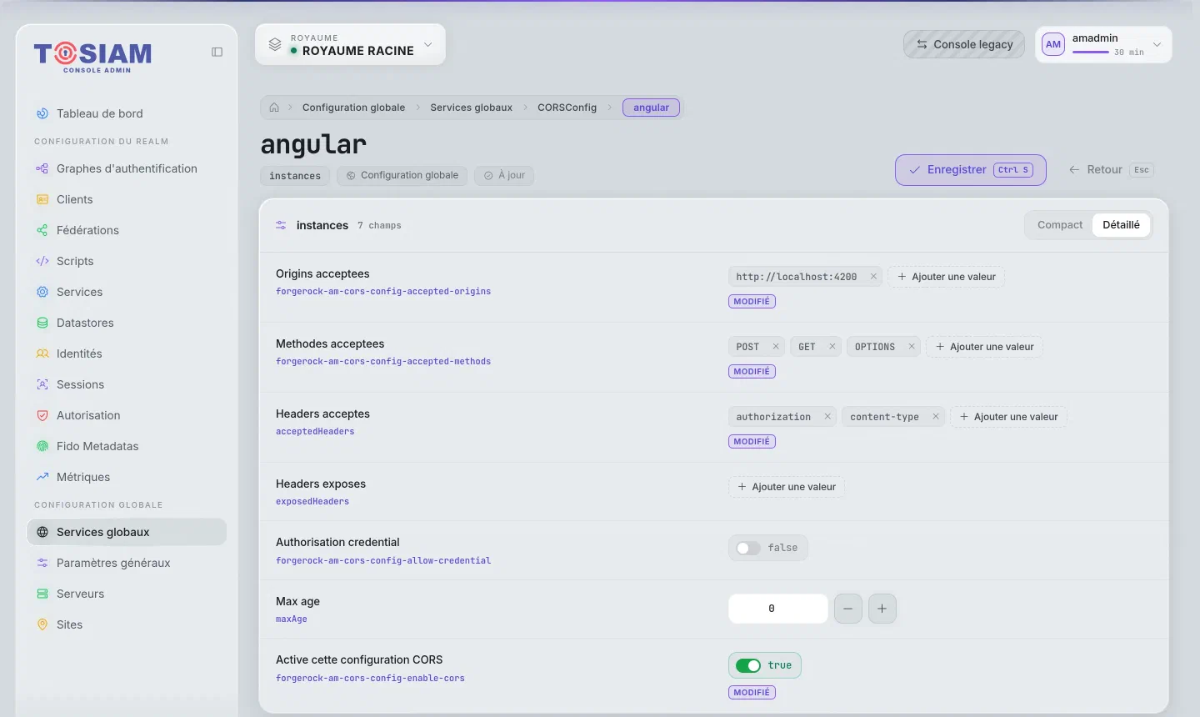1200x717 pixels.
Task: Remove the content-type header tag
Action: point(936,417)
